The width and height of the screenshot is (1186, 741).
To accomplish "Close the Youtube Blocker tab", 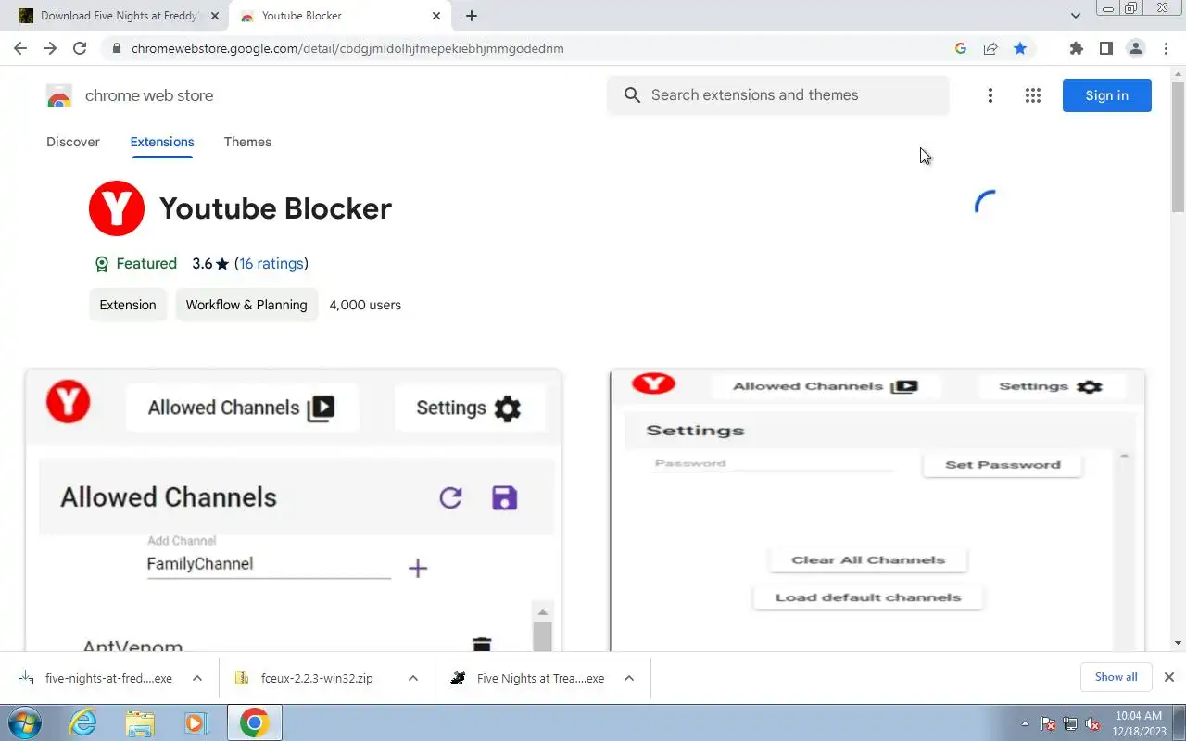I will [437, 16].
